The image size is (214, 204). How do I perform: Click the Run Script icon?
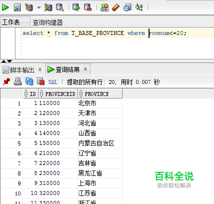(17, 7)
